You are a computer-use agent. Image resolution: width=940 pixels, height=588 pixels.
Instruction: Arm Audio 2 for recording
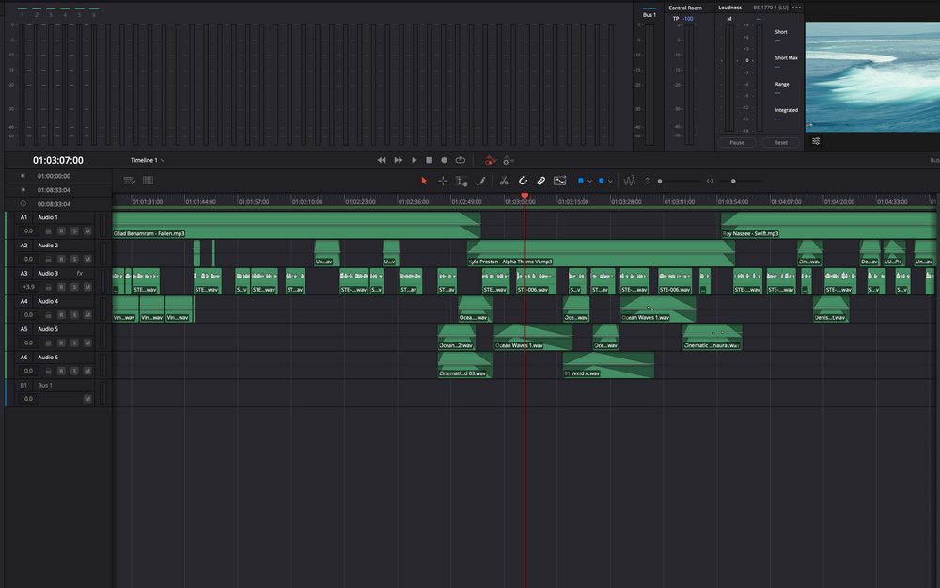point(61,259)
